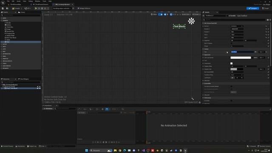272x153 pixels.
Task: Click the Strike Brush white swatch
Action: [231, 63]
